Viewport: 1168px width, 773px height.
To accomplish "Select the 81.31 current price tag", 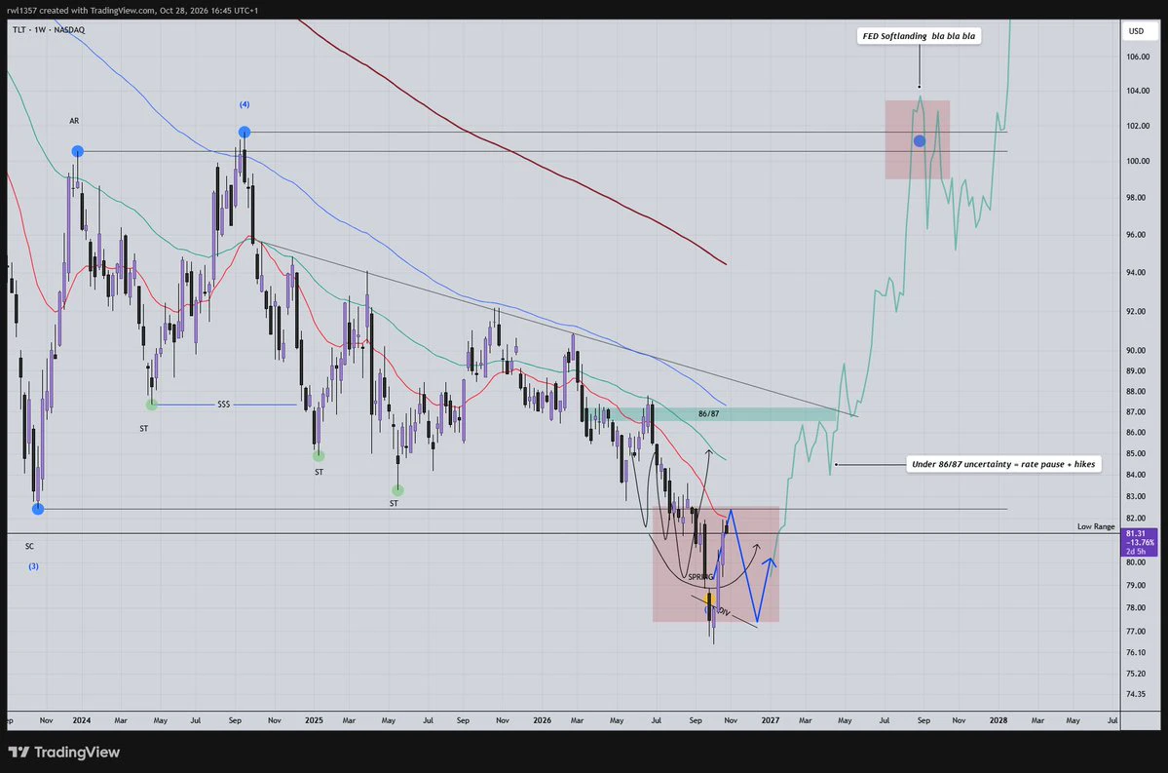I will coord(1139,543).
